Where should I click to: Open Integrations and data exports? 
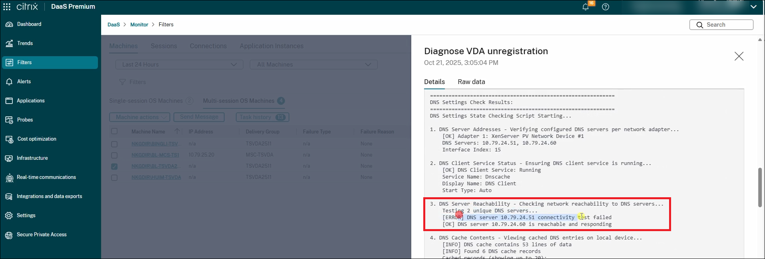50,196
